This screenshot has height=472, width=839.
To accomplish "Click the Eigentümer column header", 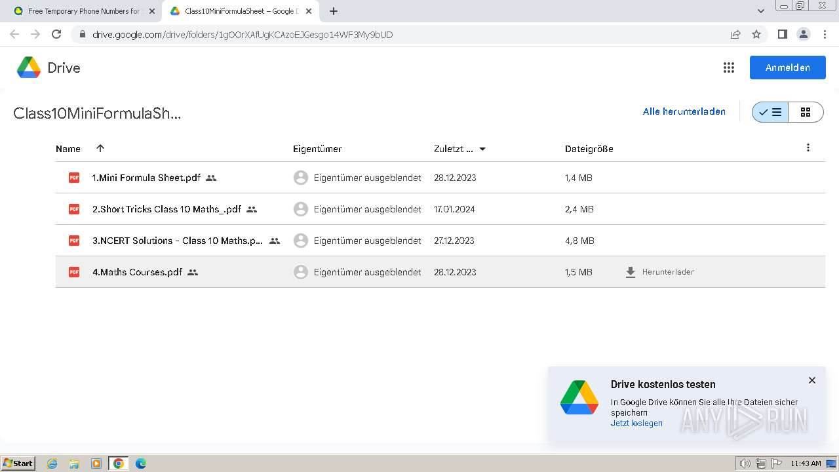I will coord(317,149).
